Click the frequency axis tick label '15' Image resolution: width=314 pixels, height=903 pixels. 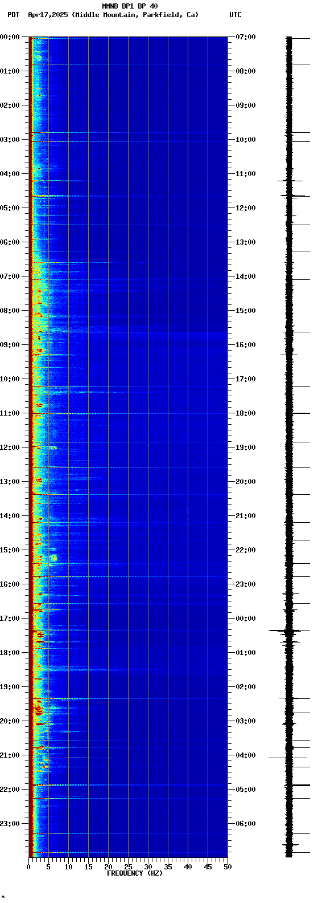click(88, 867)
